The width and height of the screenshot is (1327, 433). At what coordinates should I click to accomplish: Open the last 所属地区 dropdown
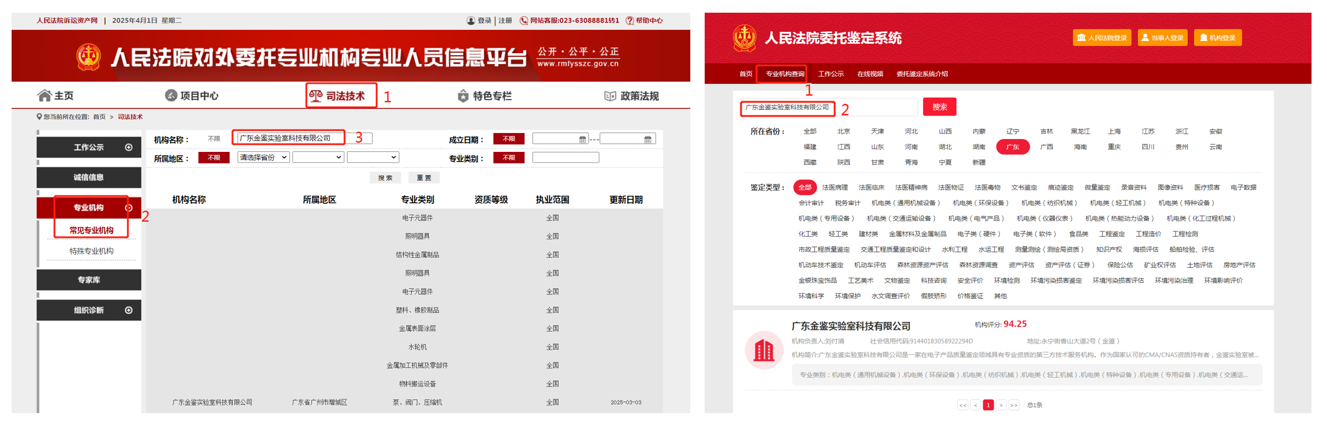coord(373,157)
